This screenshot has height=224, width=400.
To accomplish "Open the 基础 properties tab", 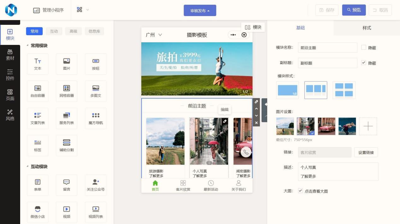I will pos(300,28).
